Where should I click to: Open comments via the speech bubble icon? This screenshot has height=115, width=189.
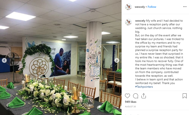coord(136,96)
